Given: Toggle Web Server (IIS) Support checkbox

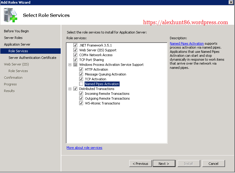Looking at the screenshot, I should point(75,50).
